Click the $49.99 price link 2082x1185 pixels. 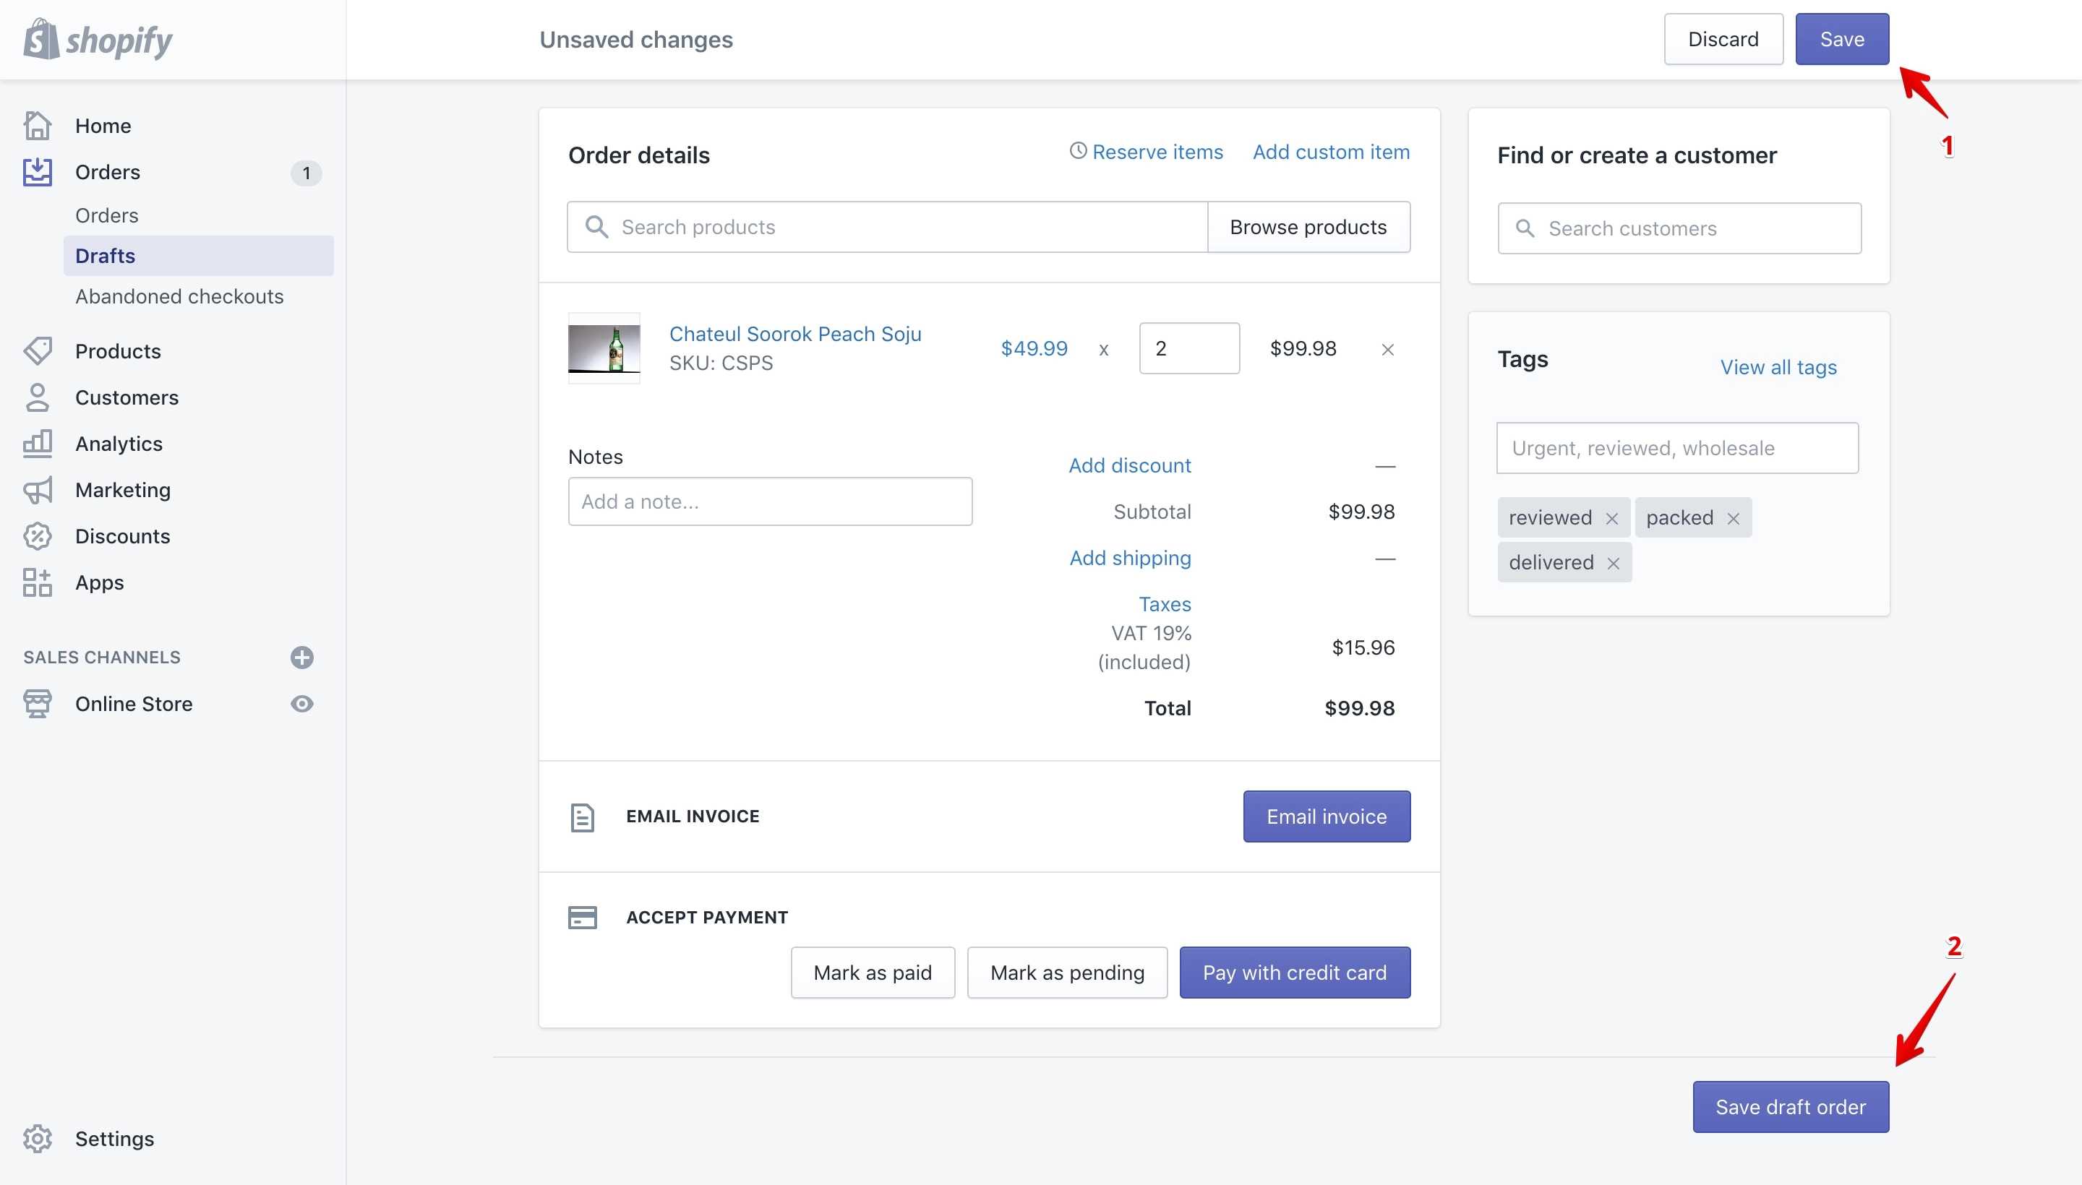tap(1034, 348)
